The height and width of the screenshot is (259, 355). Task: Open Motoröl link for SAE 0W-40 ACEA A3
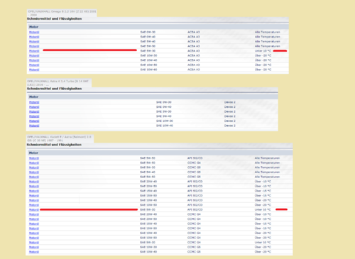coord(34,37)
